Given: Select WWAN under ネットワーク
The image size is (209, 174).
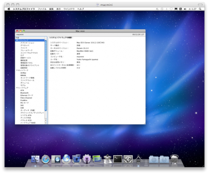Looking at the screenshot, I should click(x=23, y=76).
